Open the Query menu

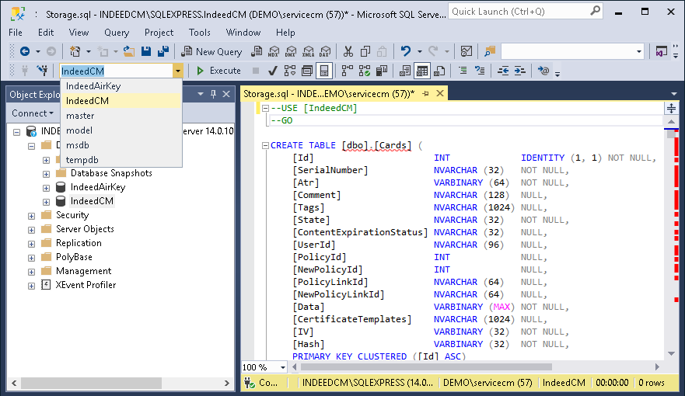tap(117, 33)
